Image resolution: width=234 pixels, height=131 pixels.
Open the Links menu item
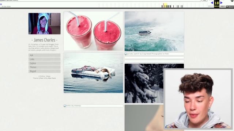click(x=45, y=59)
